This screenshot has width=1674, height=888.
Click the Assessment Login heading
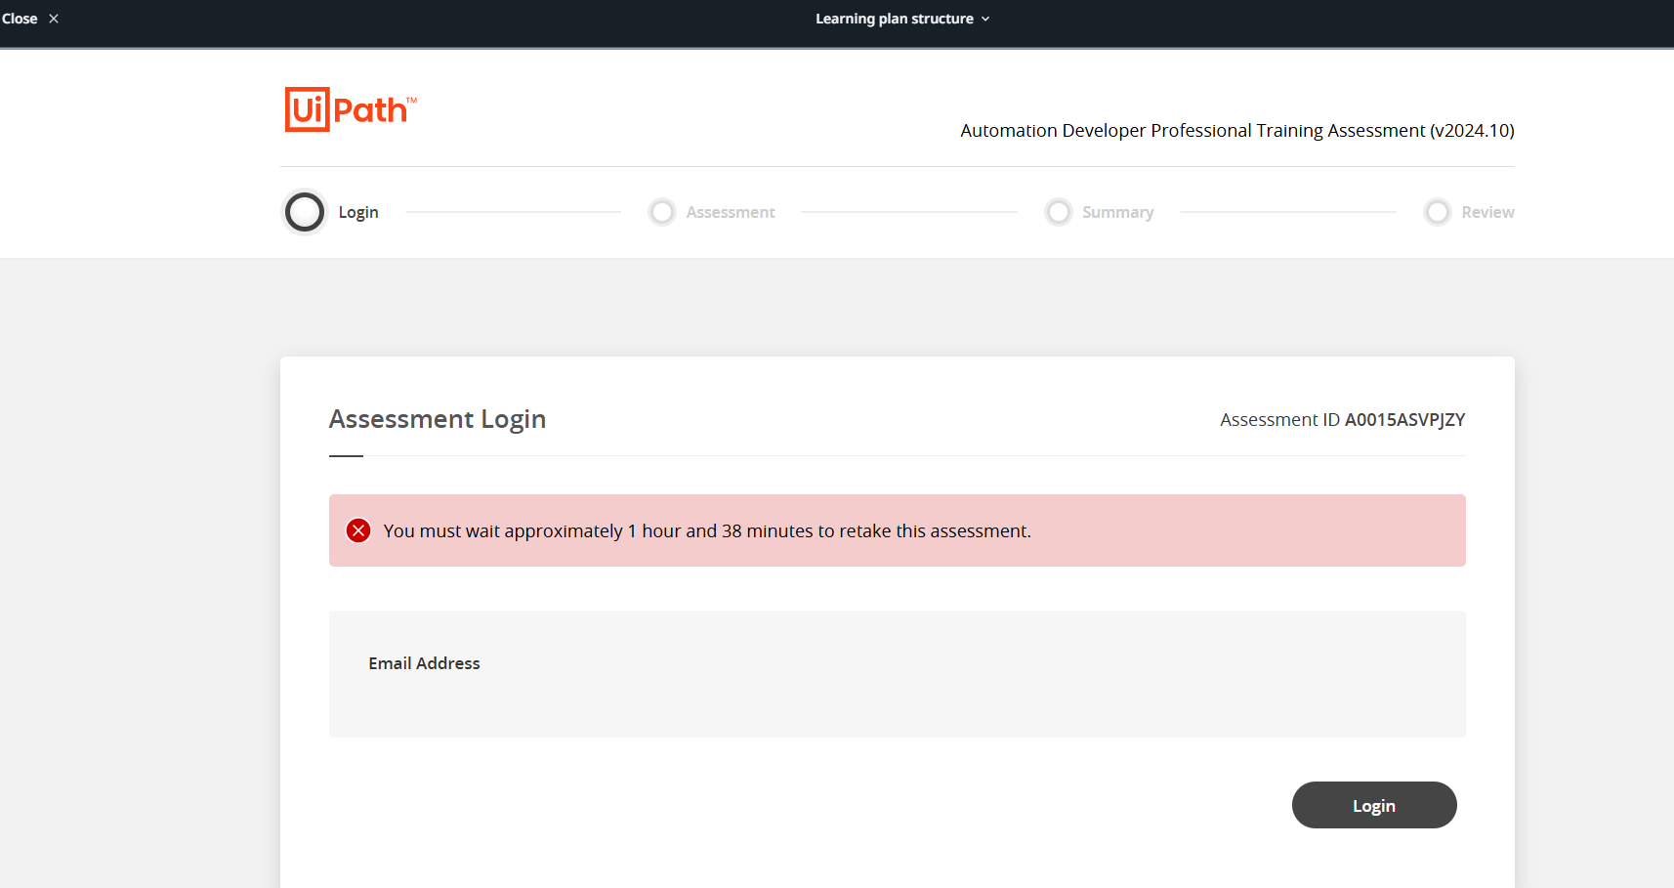(x=438, y=419)
